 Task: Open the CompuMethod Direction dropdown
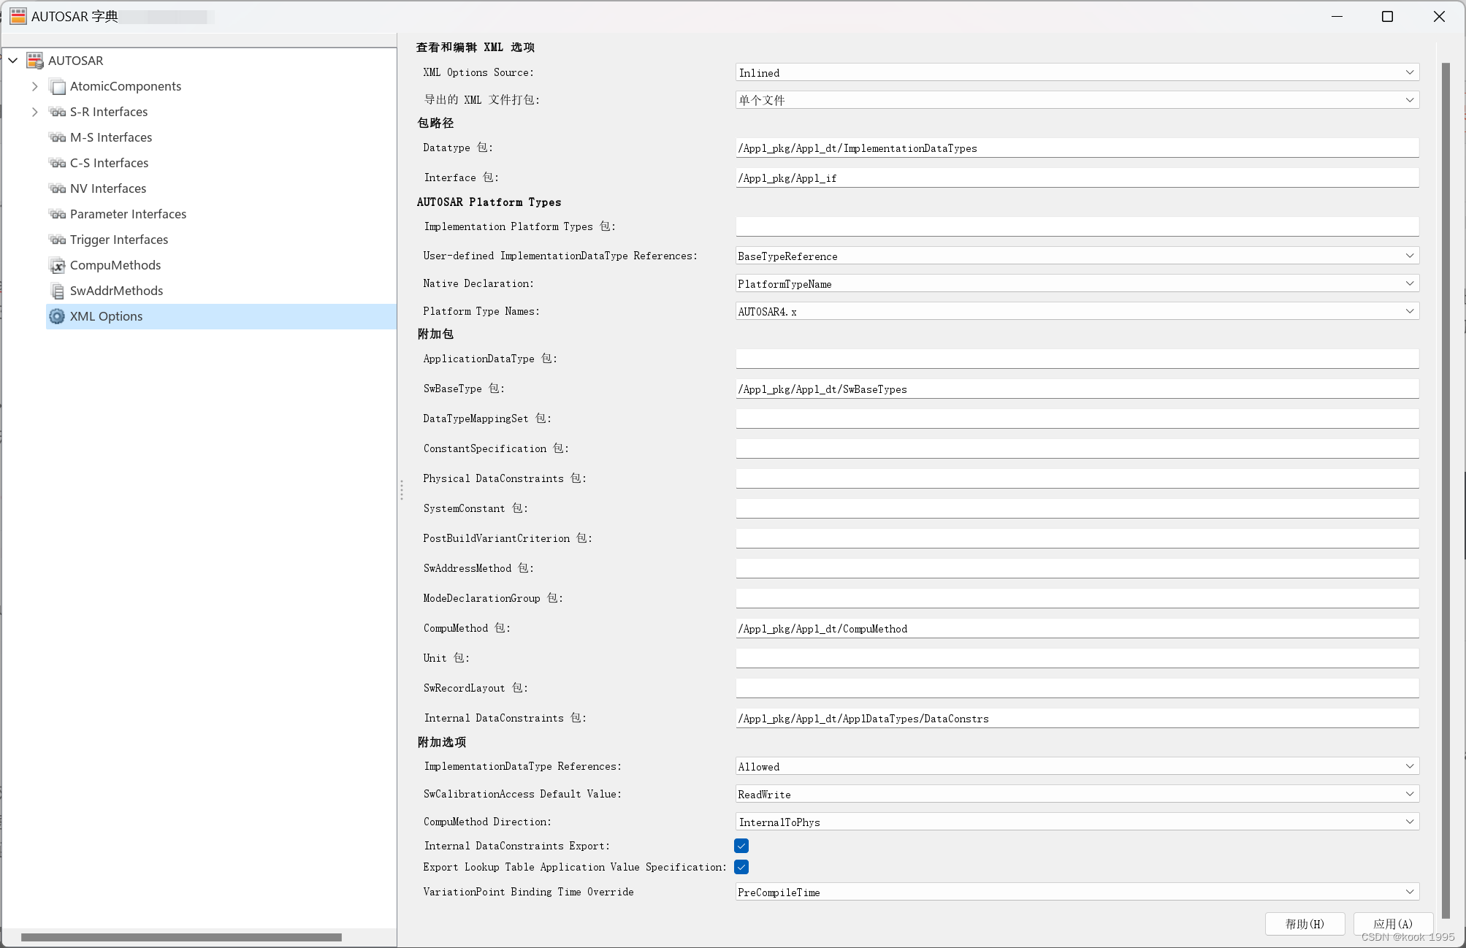click(1077, 822)
